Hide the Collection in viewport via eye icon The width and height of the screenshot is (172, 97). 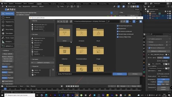tap(168, 11)
